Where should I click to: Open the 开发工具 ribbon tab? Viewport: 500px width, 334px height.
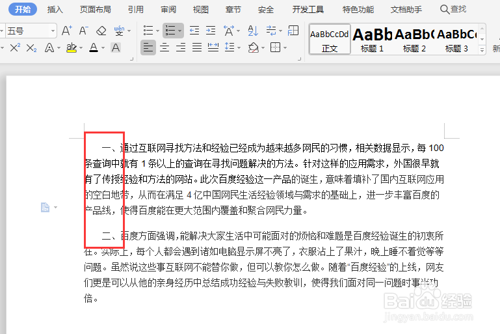(308, 10)
